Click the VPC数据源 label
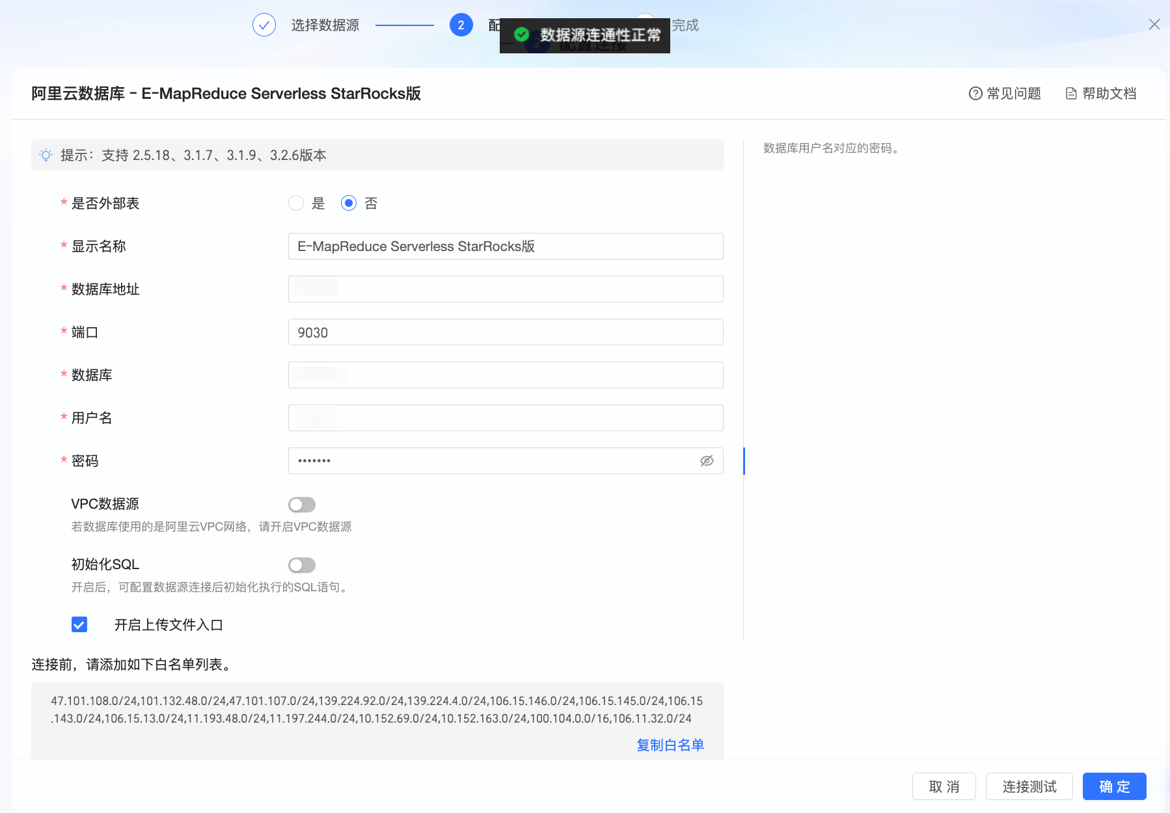 pyautogui.click(x=105, y=503)
